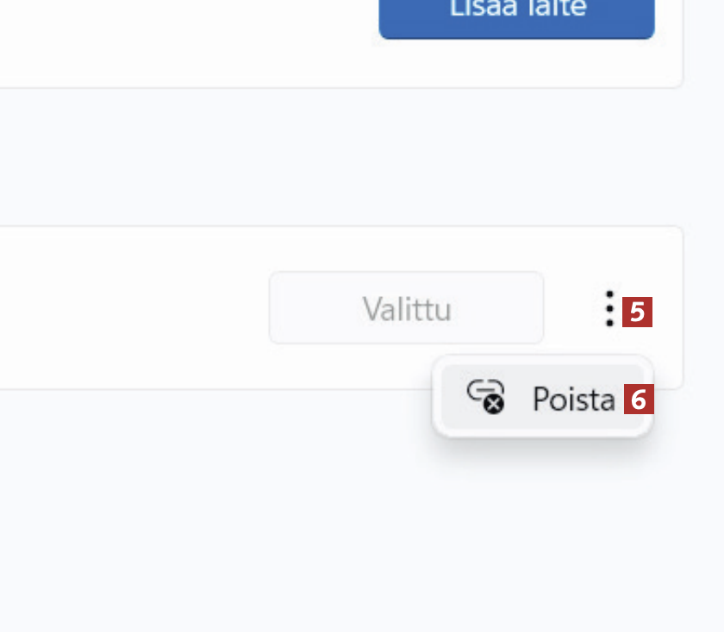The width and height of the screenshot is (724, 632).
Task: Click the Valittu label text
Action: (407, 309)
